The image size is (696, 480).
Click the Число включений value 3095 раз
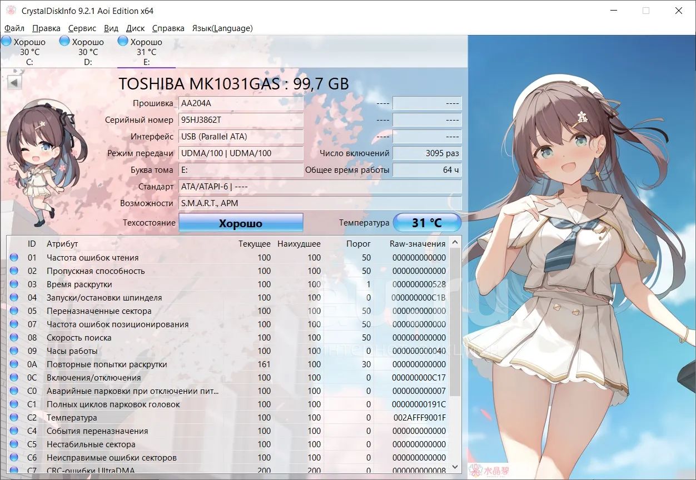point(427,153)
